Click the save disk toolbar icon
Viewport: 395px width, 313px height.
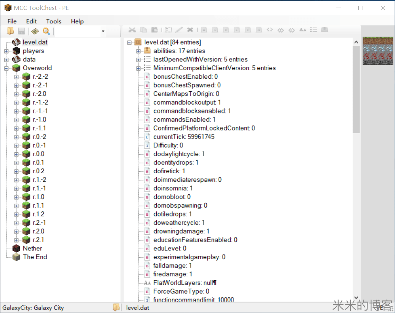[21, 31]
